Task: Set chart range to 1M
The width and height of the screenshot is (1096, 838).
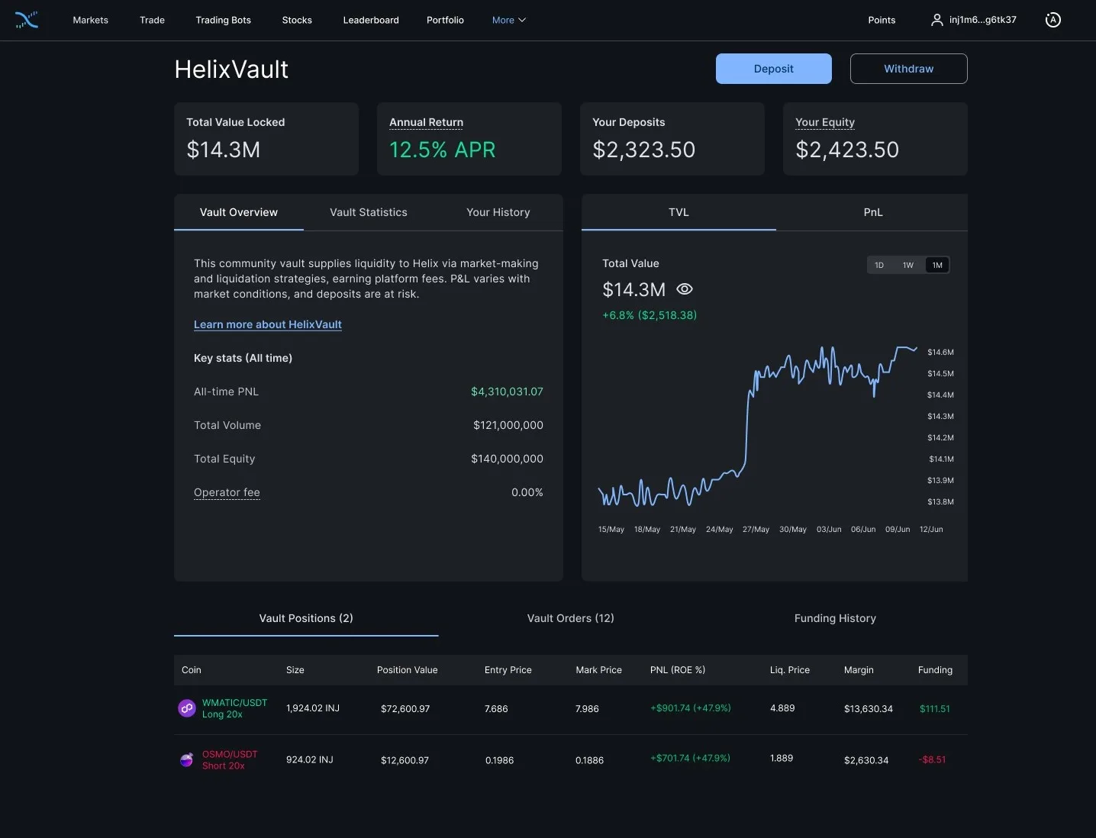Action: (937, 265)
